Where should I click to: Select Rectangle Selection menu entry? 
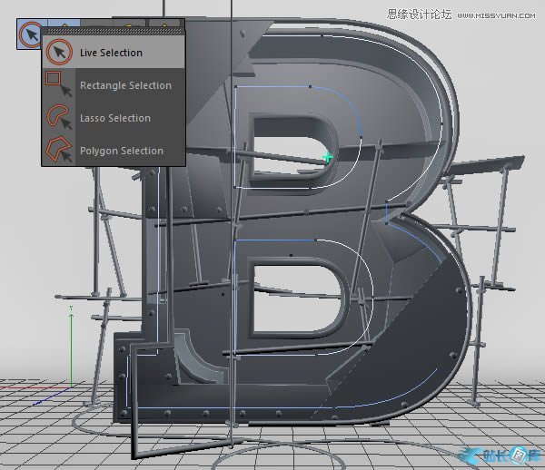(124, 85)
